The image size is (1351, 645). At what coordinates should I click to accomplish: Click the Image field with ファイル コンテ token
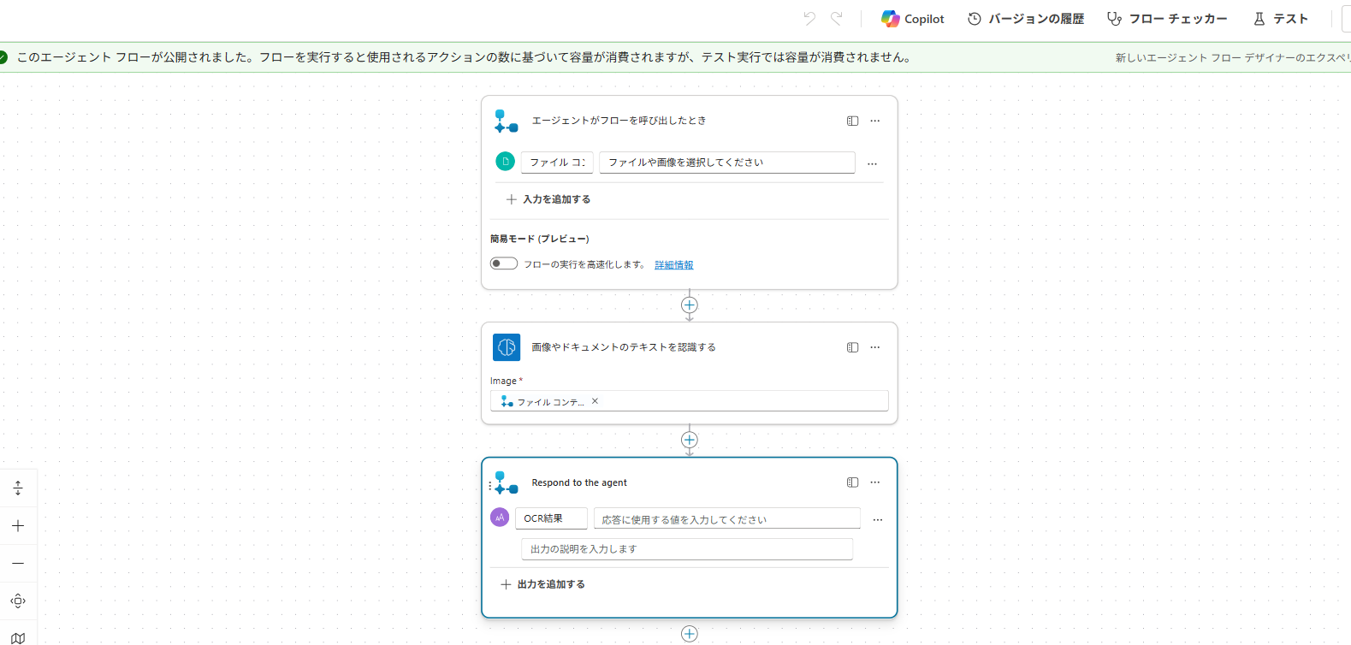click(690, 401)
